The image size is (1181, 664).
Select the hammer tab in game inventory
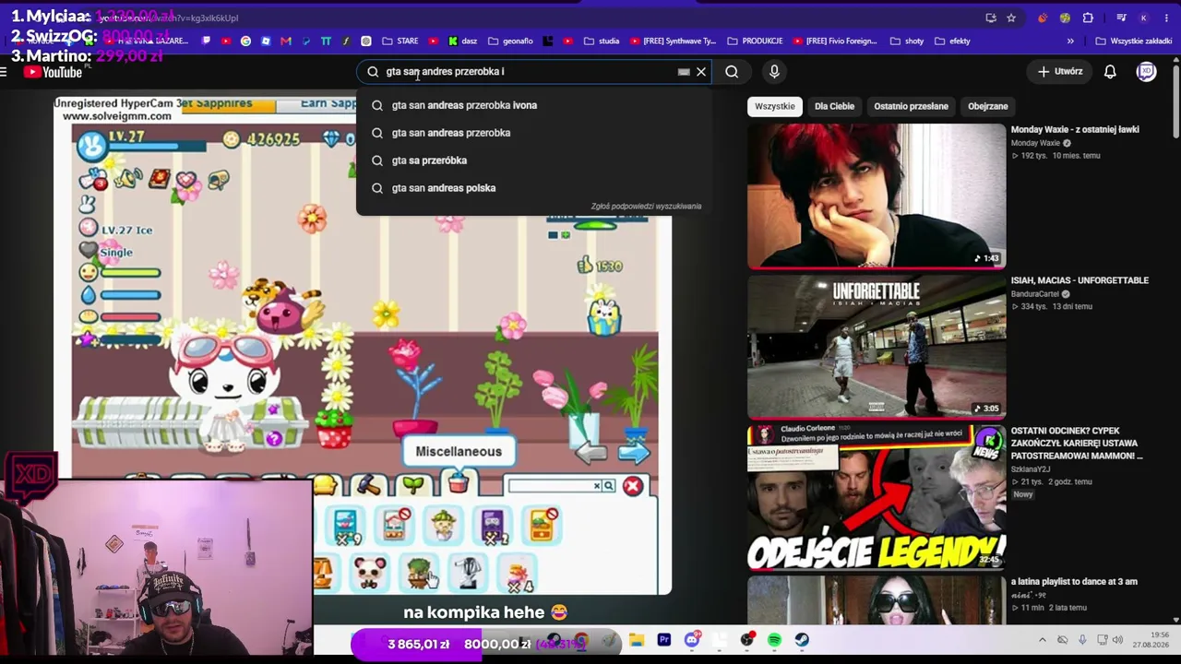pos(368,485)
